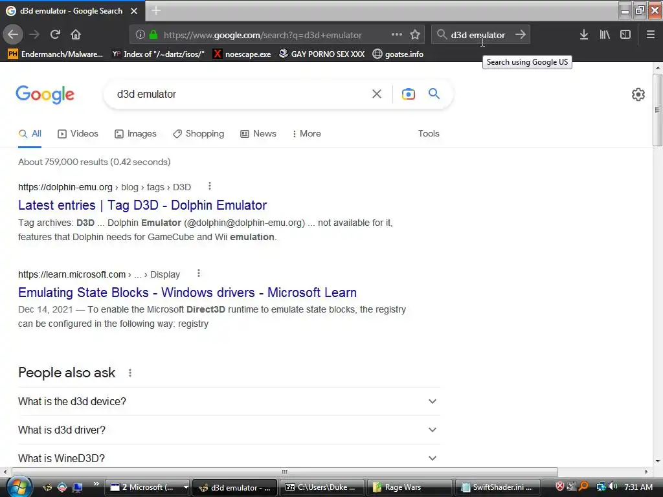The height and width of the screenshot is (497, 663).
Task: Open the More search filters dropdown
Action: tap(307, 133)
